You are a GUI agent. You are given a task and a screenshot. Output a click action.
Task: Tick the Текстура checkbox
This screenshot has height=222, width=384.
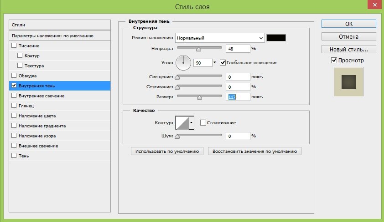tap(20, 66)
